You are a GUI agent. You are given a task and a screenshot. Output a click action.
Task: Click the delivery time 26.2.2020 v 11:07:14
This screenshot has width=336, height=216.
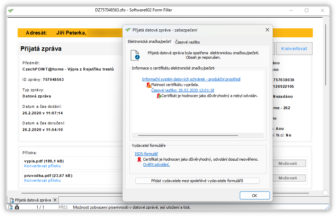click(43, 113)
